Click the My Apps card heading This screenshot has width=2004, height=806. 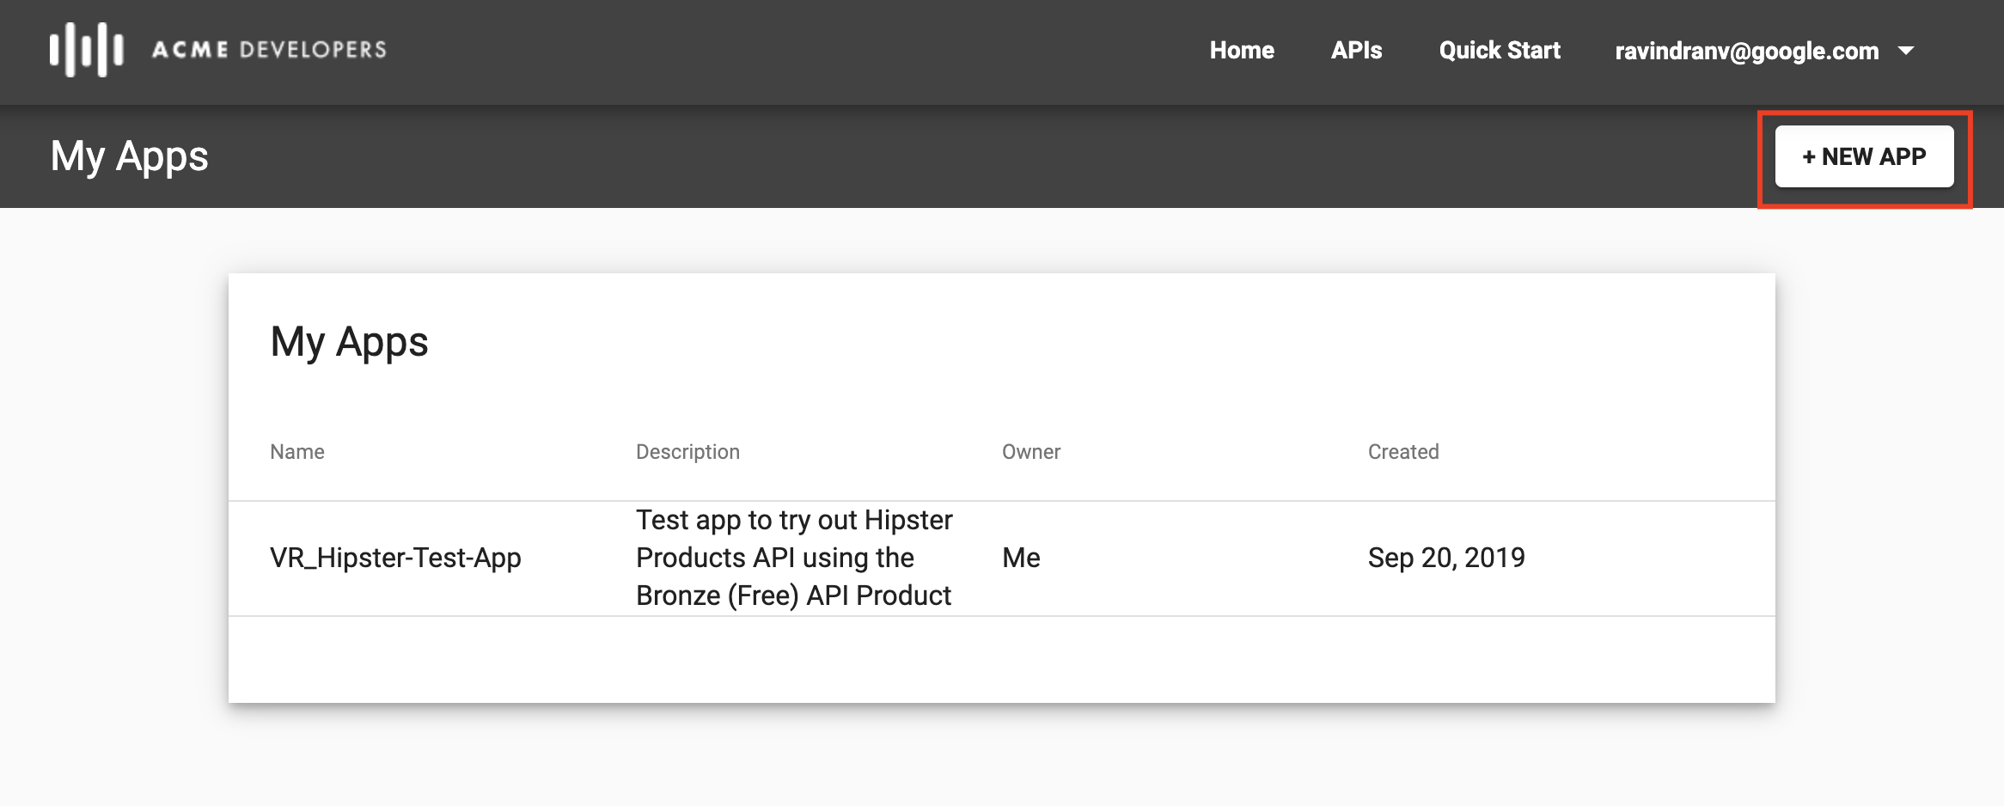click(349, 342)
